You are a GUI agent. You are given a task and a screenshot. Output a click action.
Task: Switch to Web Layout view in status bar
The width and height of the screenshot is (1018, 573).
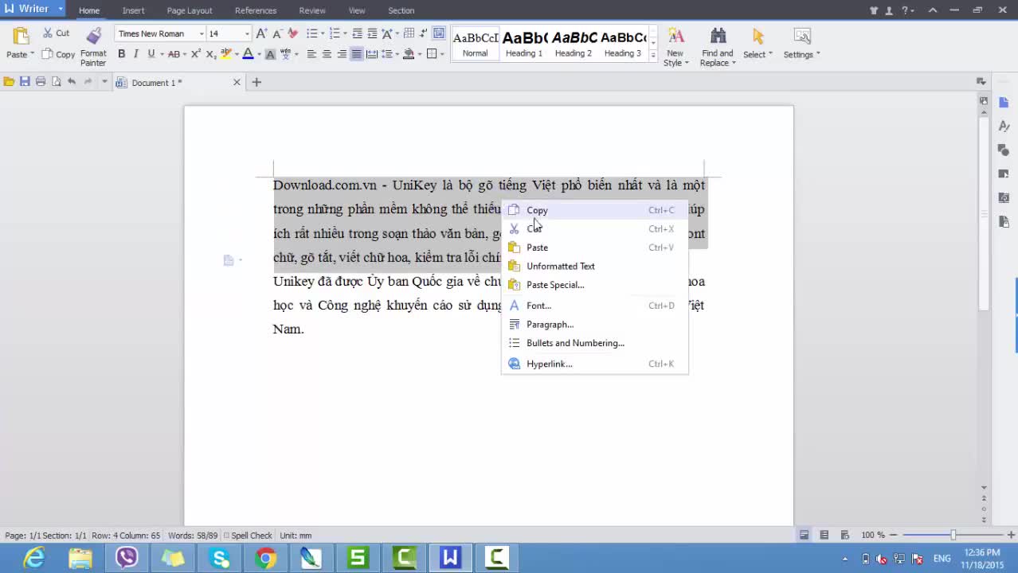point(844,535)
